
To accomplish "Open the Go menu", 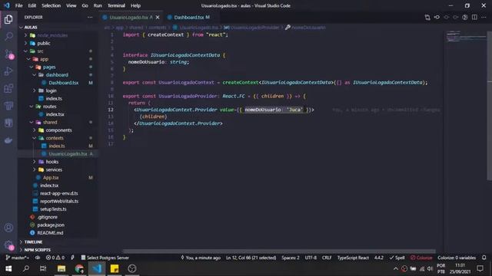I will 85,5.
